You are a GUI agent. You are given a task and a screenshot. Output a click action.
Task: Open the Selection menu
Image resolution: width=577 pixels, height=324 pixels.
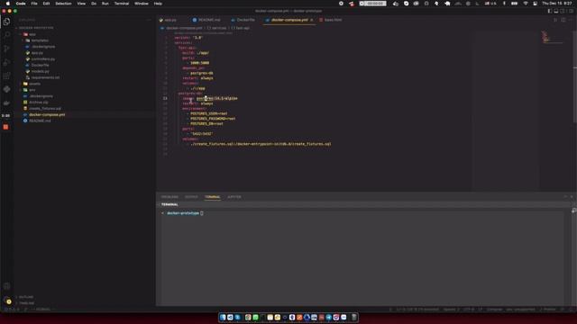tap(63, 4)
